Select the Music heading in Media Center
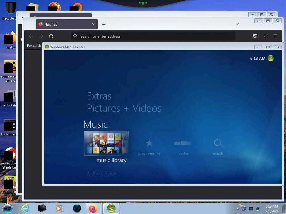 pos(96,125)
